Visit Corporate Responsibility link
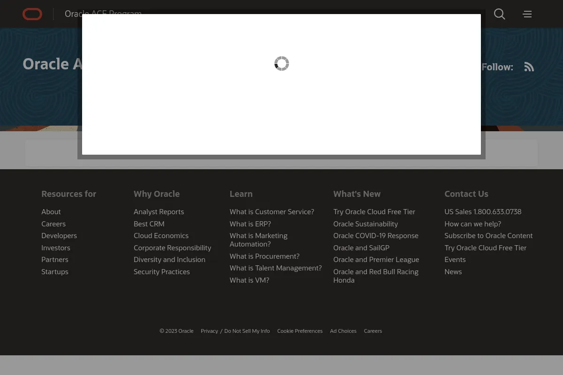 click(x=173, y=248)
